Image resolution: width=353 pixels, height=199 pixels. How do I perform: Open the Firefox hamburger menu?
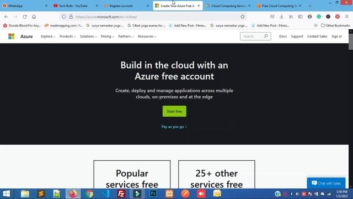pyautogui.click(x=347, y=17)
